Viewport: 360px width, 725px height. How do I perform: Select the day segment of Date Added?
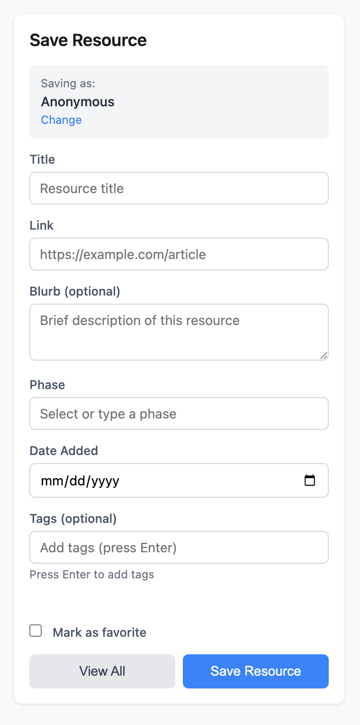pos(76,481)
